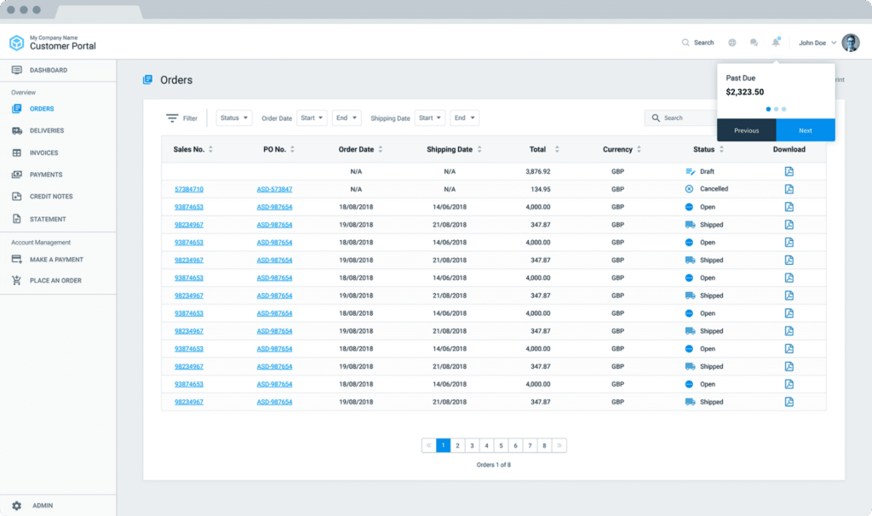
Task: Open Invoices from the sidebar
Action: (x=43, y=153)
